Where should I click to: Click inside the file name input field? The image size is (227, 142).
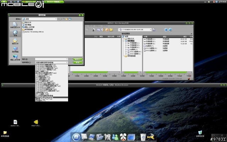50,59
